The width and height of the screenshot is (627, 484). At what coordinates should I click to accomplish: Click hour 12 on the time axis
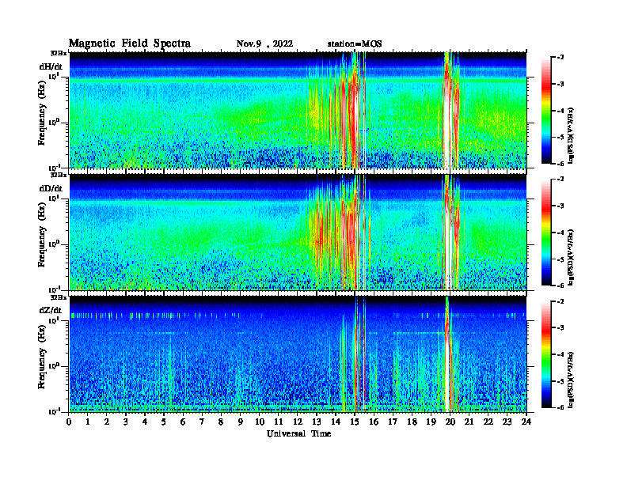(x=298, y=422)
